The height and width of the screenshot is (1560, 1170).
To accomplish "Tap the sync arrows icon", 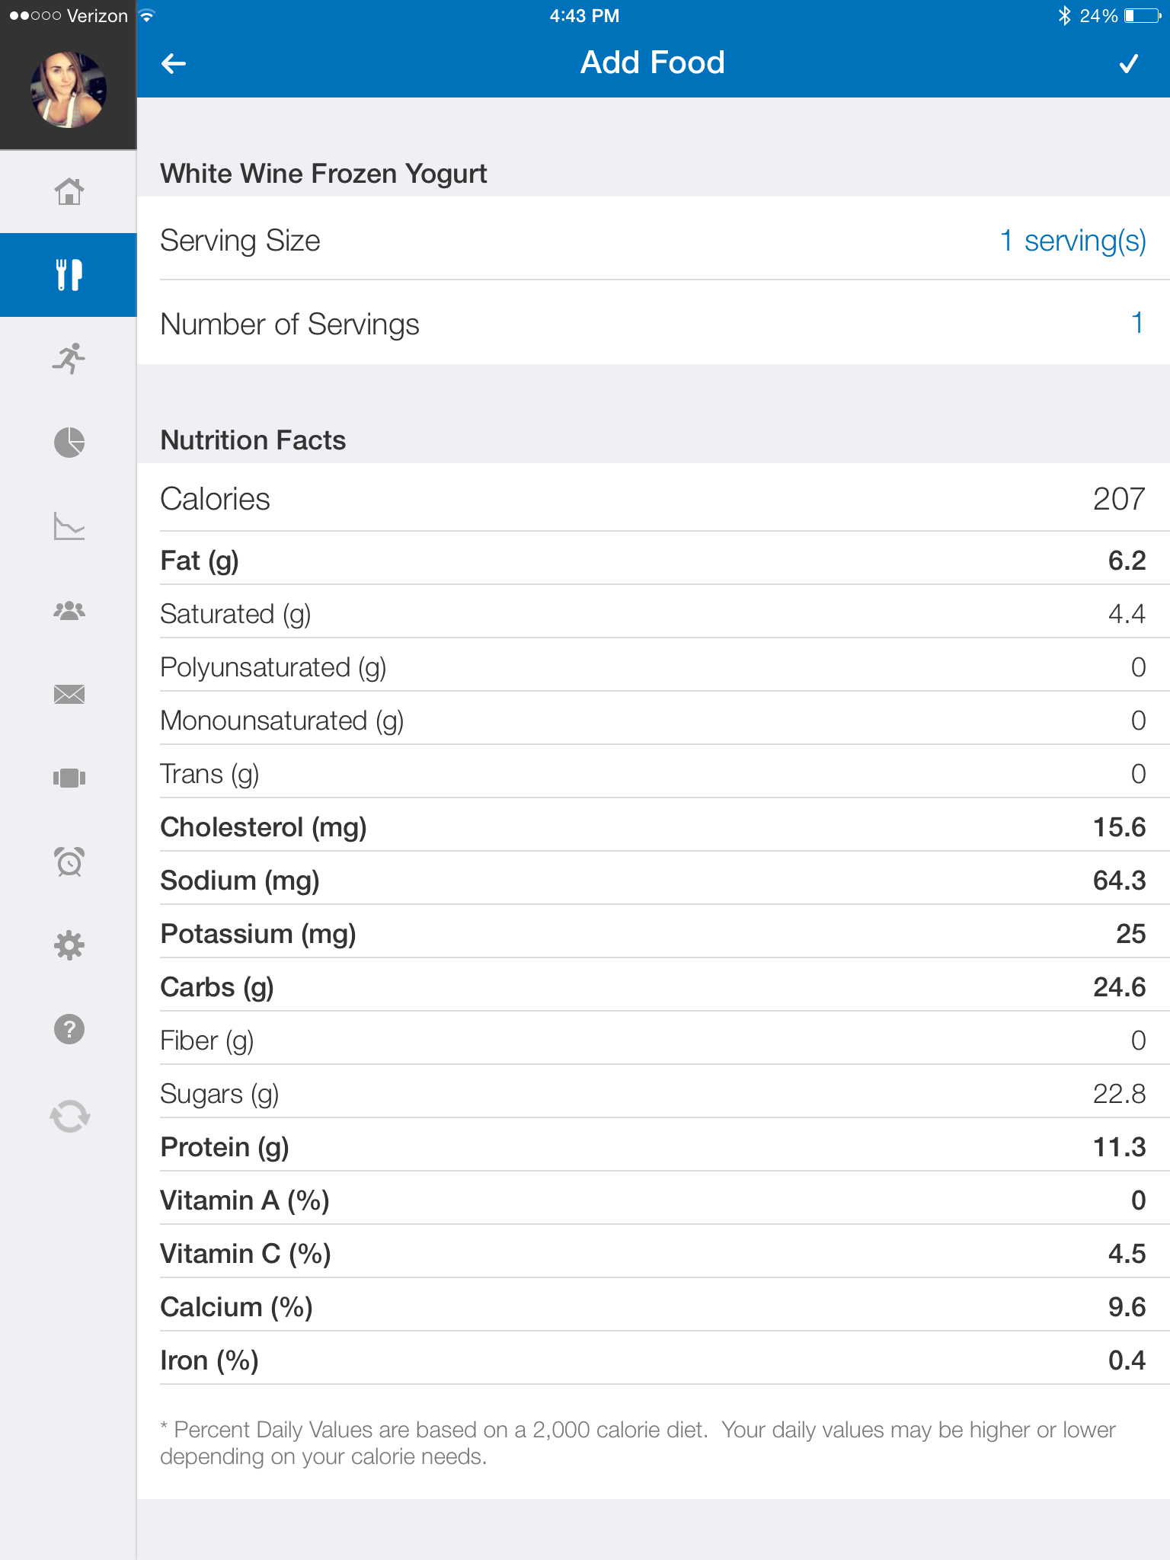I will pos(69,1117).
